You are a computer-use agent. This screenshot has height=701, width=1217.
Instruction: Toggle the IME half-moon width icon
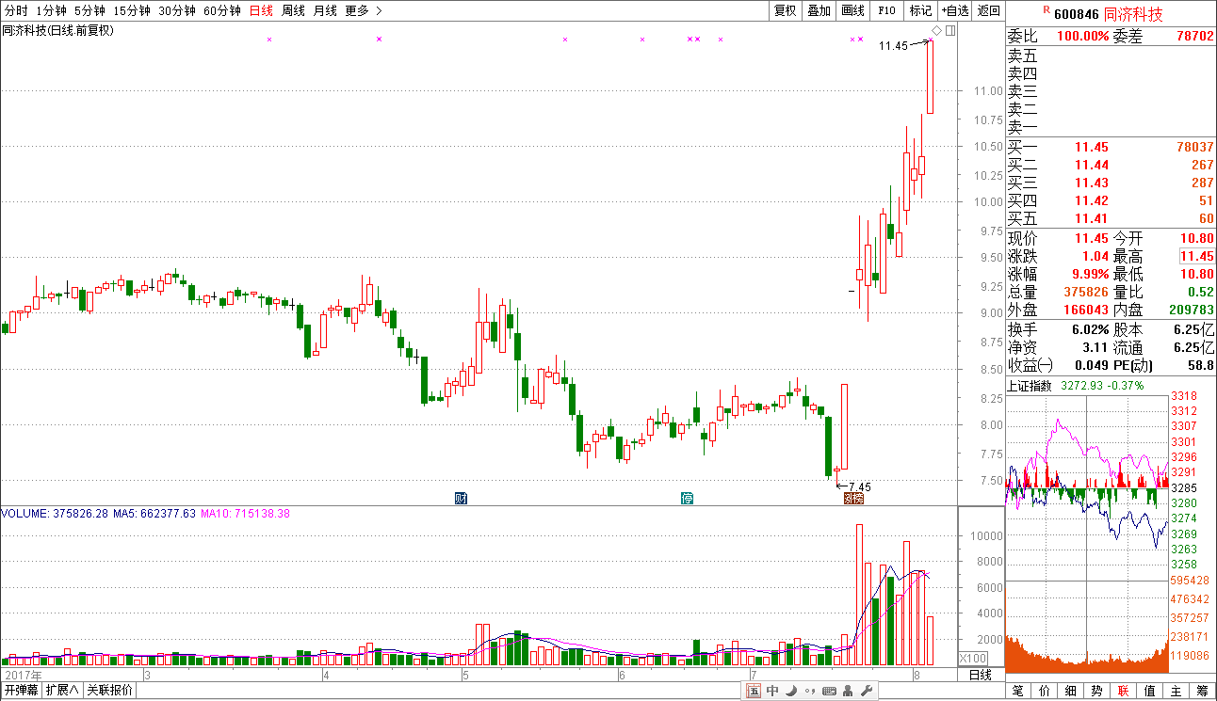point(792,691)
